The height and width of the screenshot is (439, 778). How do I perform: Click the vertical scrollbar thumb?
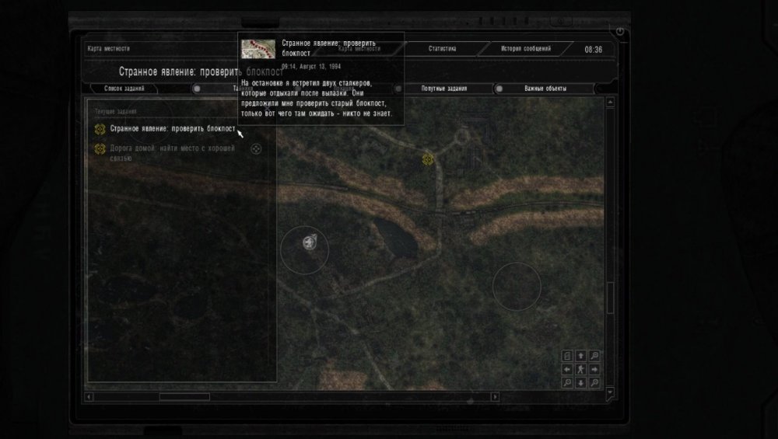pos(610,298)
